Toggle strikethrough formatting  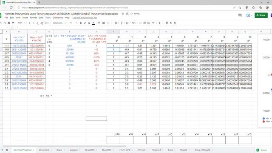(x=89, y=23)
